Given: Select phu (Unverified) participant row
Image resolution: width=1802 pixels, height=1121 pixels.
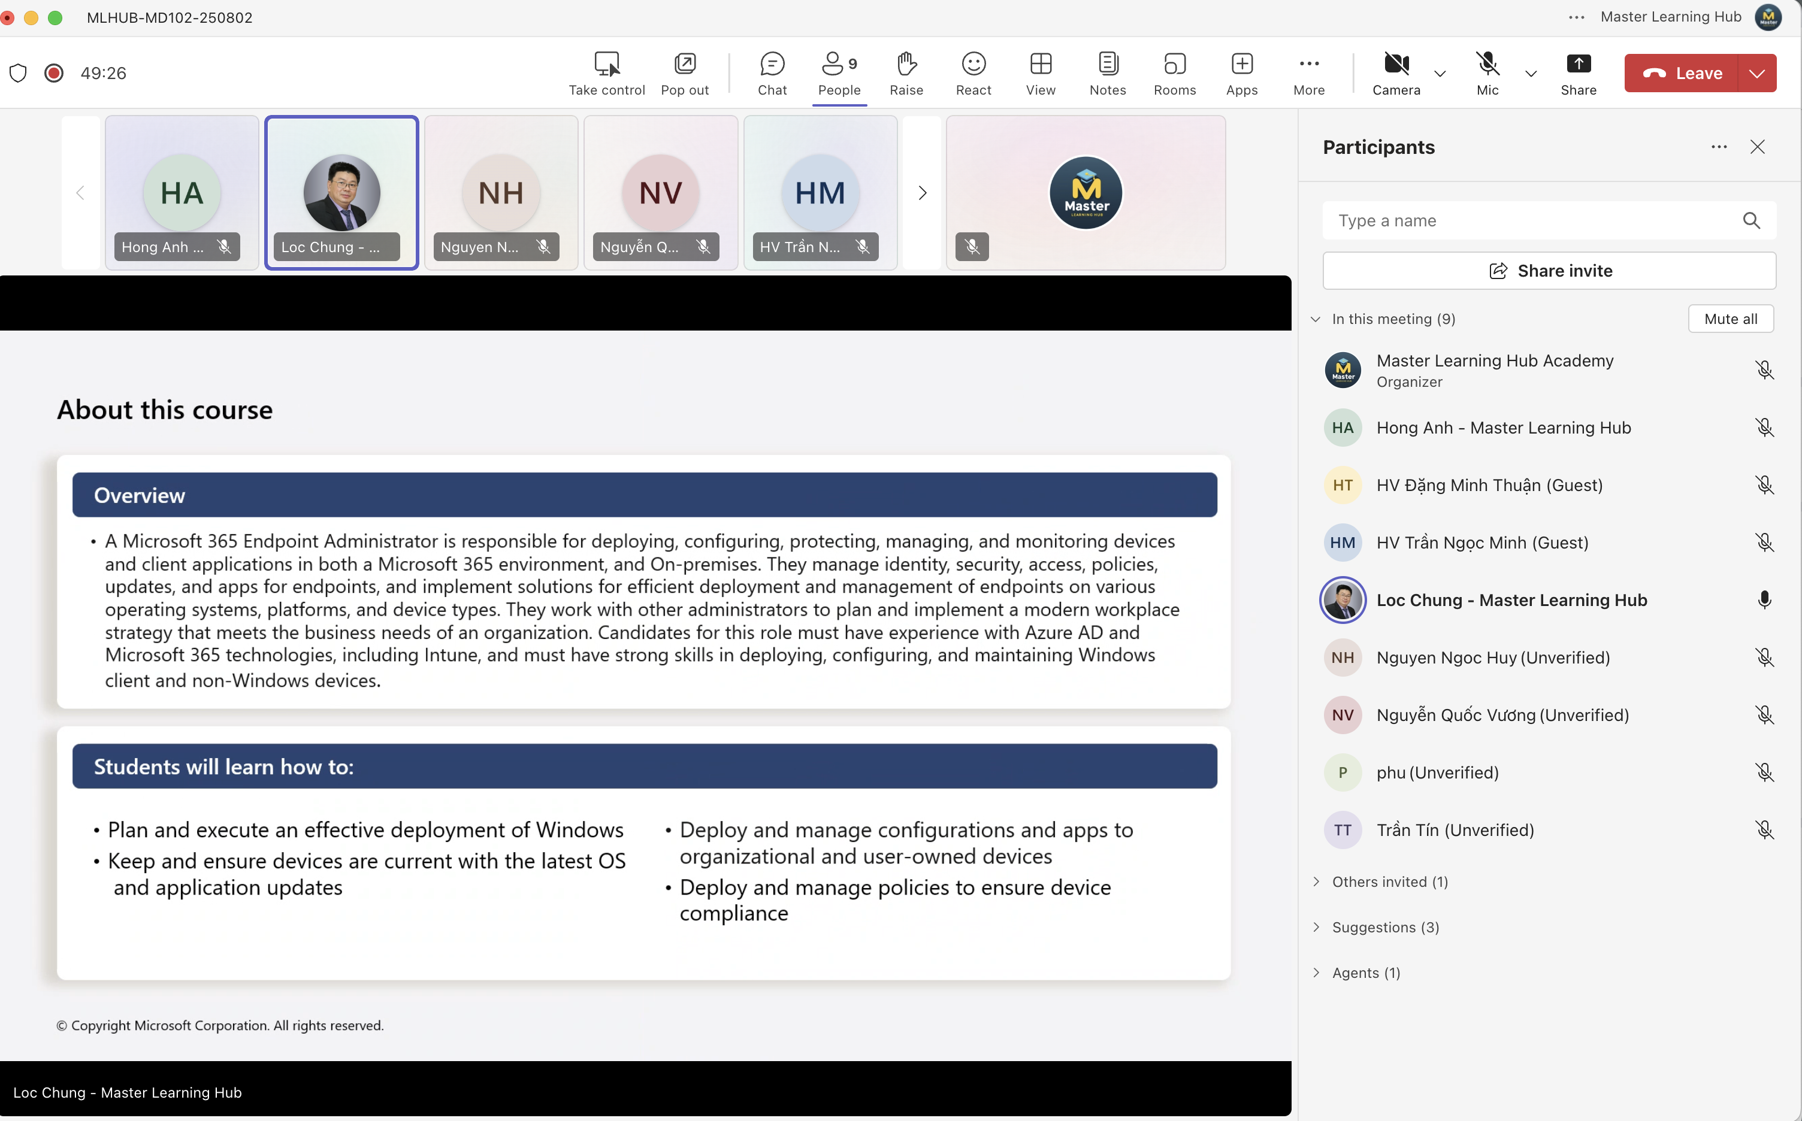Looking at the screenshot, I should point(1549,772).
